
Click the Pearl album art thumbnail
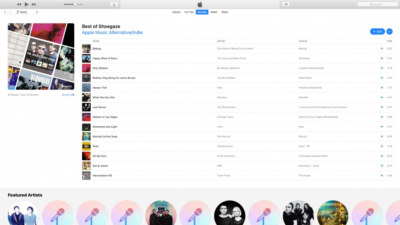click(x=86, y=146)
